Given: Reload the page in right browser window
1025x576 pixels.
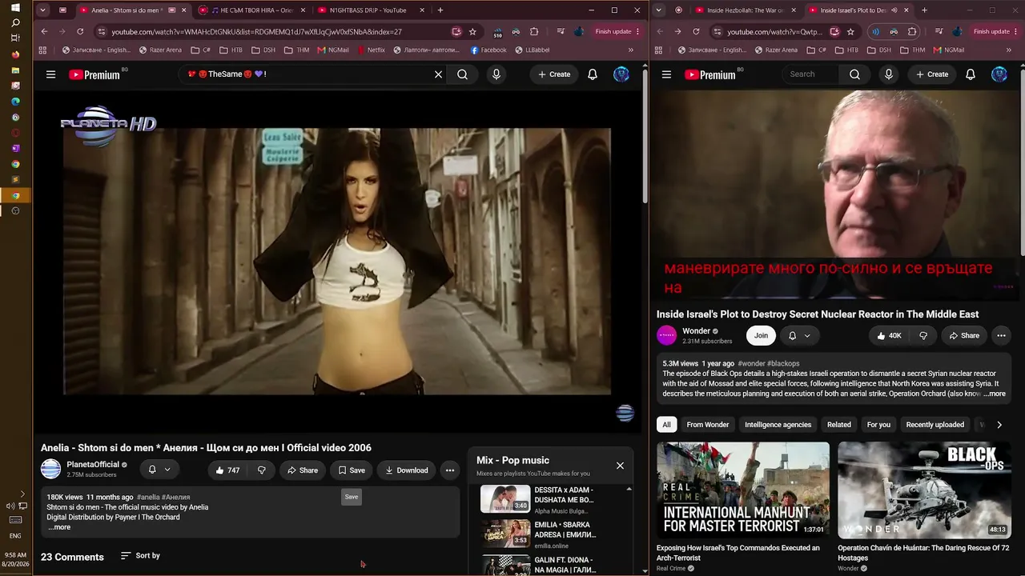Looking at the screenshot, I should point(696,31).
